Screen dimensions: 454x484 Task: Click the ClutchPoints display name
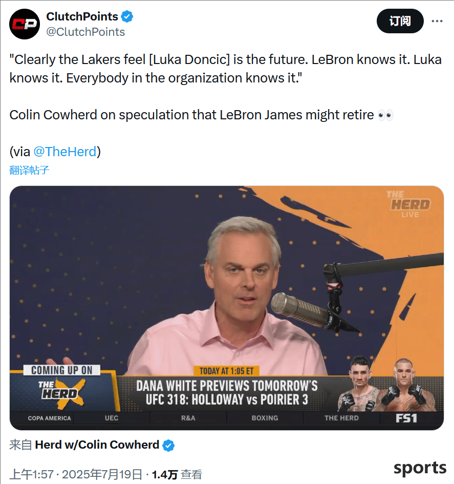(x=82, y=16)
